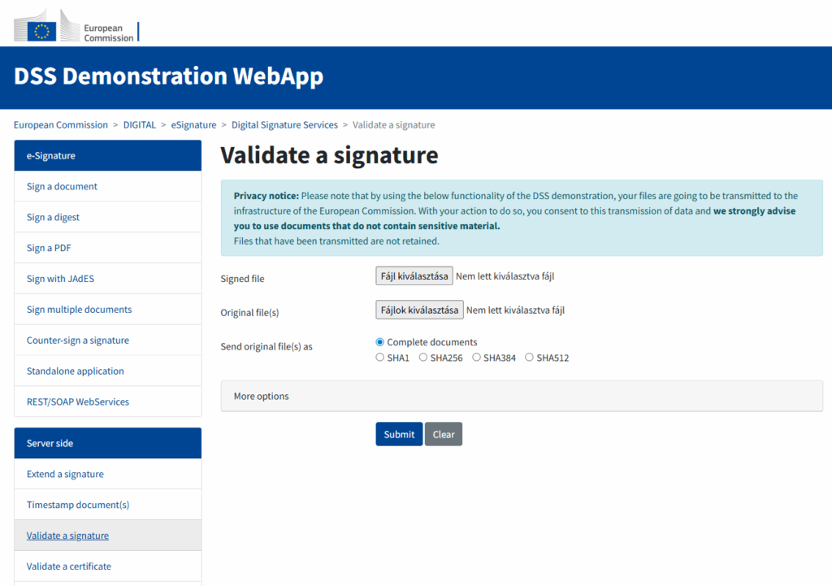Follow the Digital Signature Services breadcrumb
Image resolution: width=832 pixels, height=586 pixels.
tap(284, 125)
